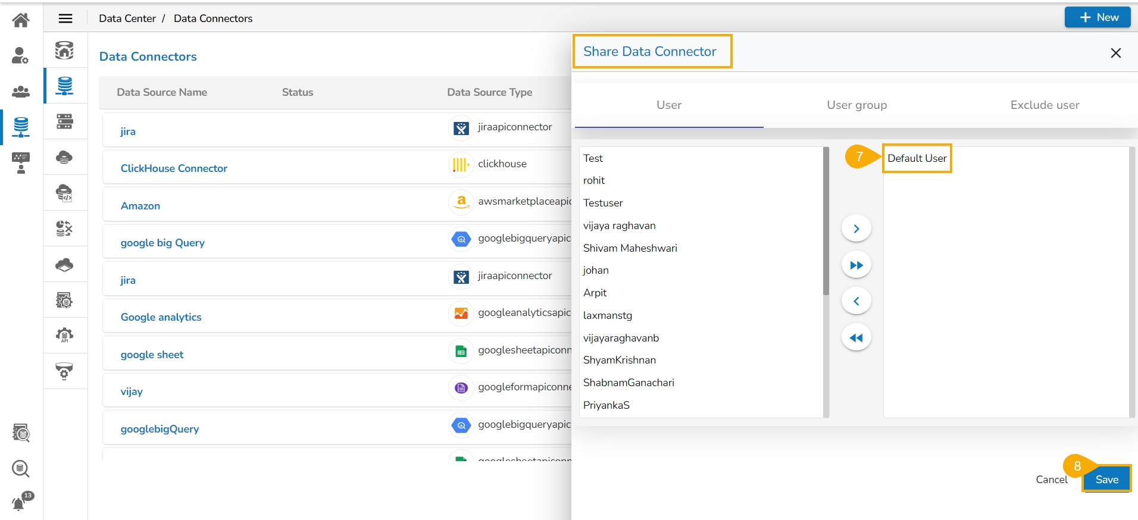Switch to the Exclude user tab
This screenshot has width=1138, height=520.
point(1045,105)
